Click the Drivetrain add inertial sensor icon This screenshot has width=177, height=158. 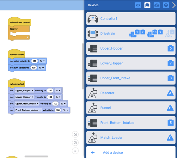tap(170, 33)
